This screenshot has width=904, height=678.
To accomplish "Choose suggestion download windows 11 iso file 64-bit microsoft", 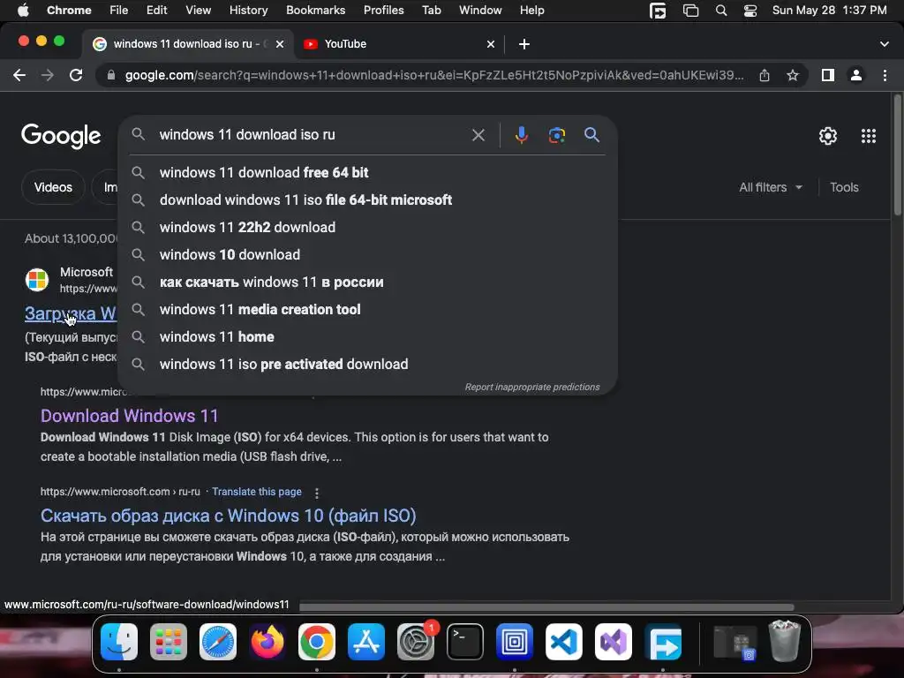I will click(x=367, y=200).
